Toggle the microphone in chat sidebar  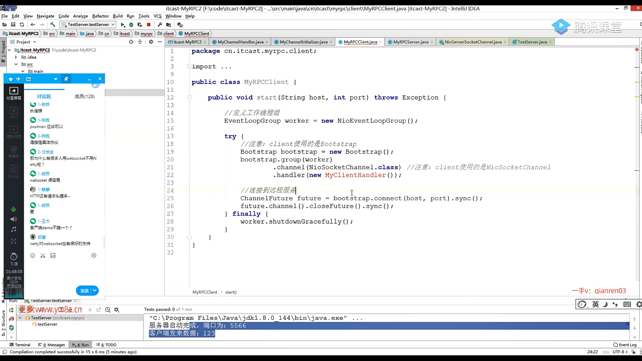[x=13, y=209]
